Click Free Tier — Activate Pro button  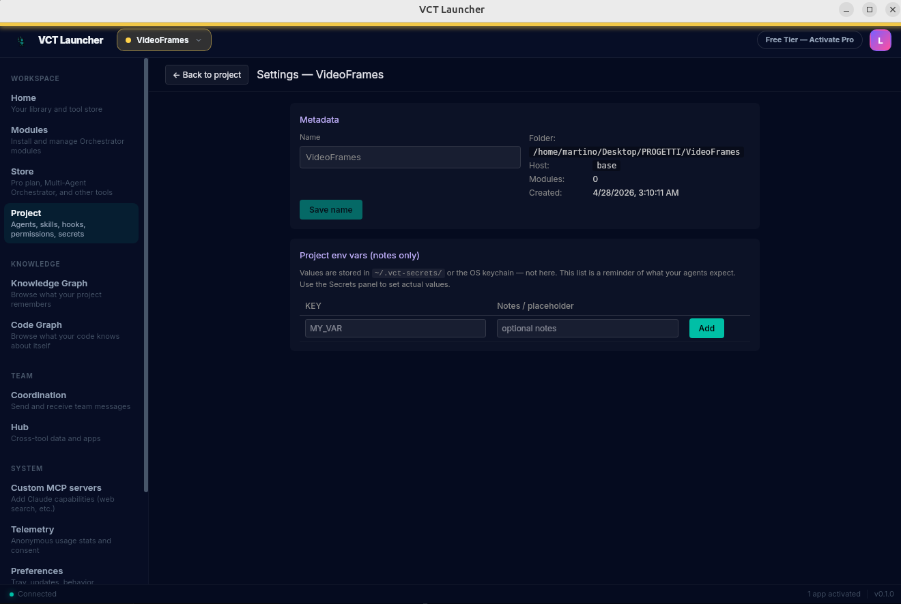click(x=810, y=40)
